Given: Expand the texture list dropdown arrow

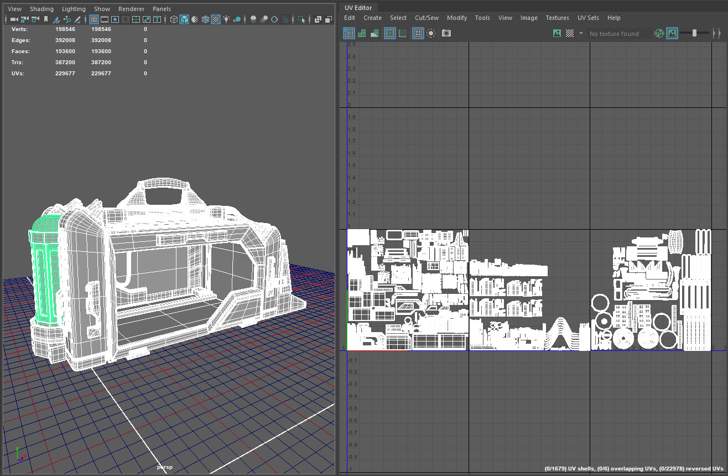Looking at the screenshot, I should (x=581, y=33).
